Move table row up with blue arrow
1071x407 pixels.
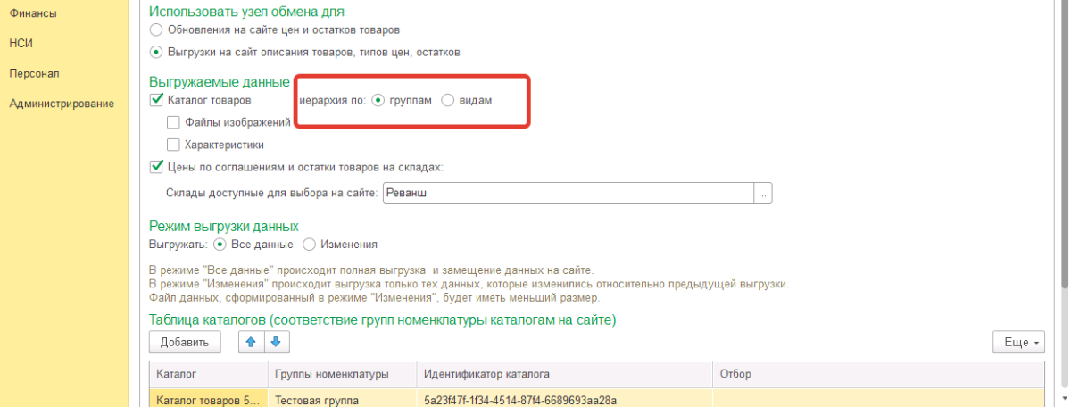(253, 342)
